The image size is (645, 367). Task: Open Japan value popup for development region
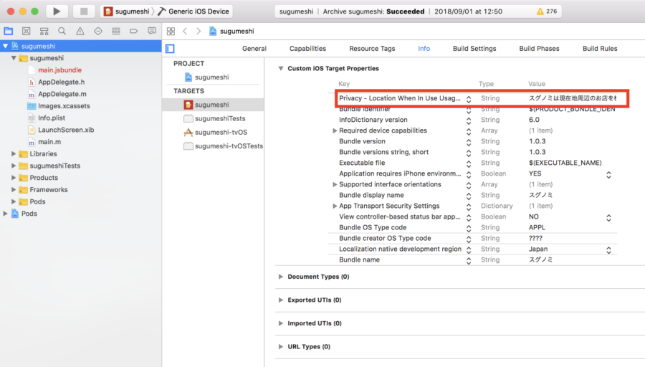608,249
